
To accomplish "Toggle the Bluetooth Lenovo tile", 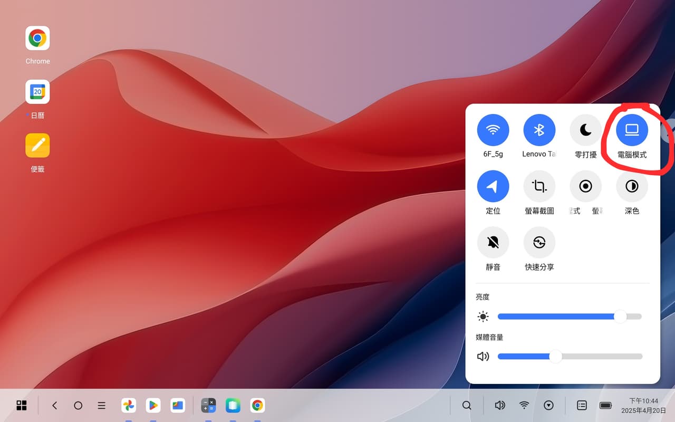I will [x=539, y=130].
